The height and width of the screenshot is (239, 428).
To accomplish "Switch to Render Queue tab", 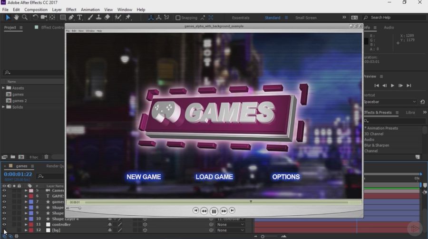I will pos(55,166).
